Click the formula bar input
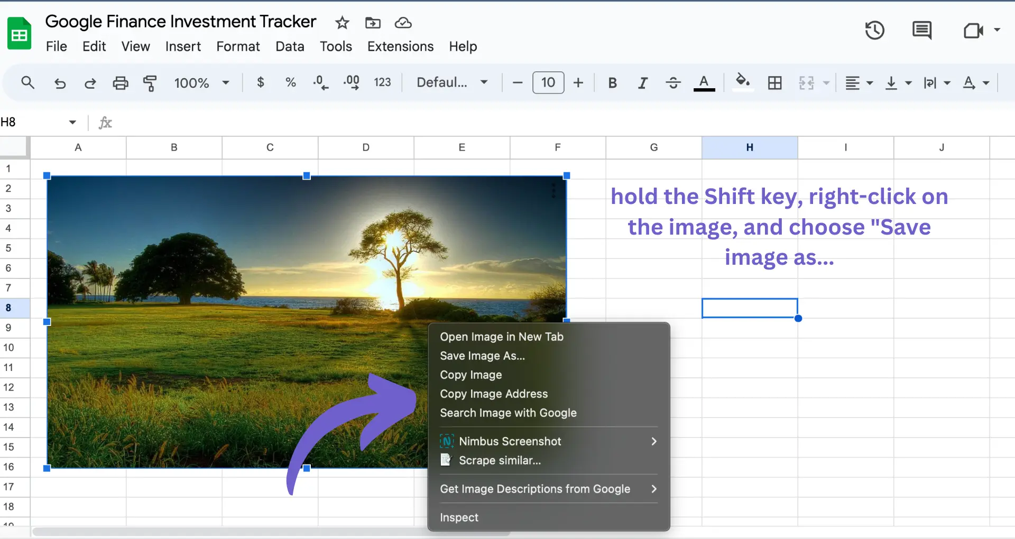The image size is (1015, 539). click(566, 123)
